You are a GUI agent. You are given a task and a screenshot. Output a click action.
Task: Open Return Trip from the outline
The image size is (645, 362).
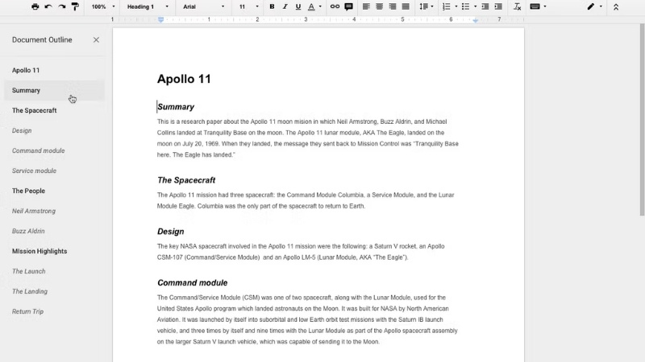(x=28, y=311)
